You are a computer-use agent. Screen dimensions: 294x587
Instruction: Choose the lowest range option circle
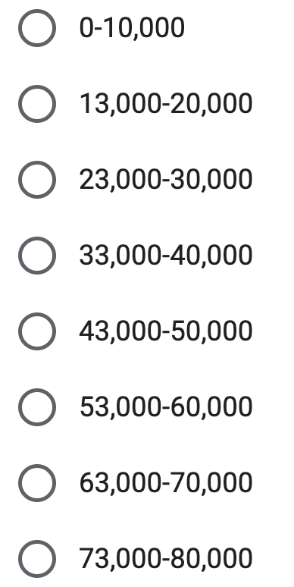37,28
